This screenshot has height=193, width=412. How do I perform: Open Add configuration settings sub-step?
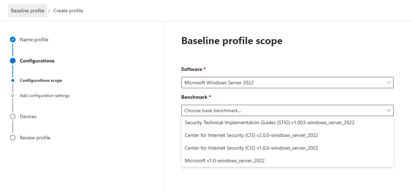pyautogui.click(x=45, y=96)
